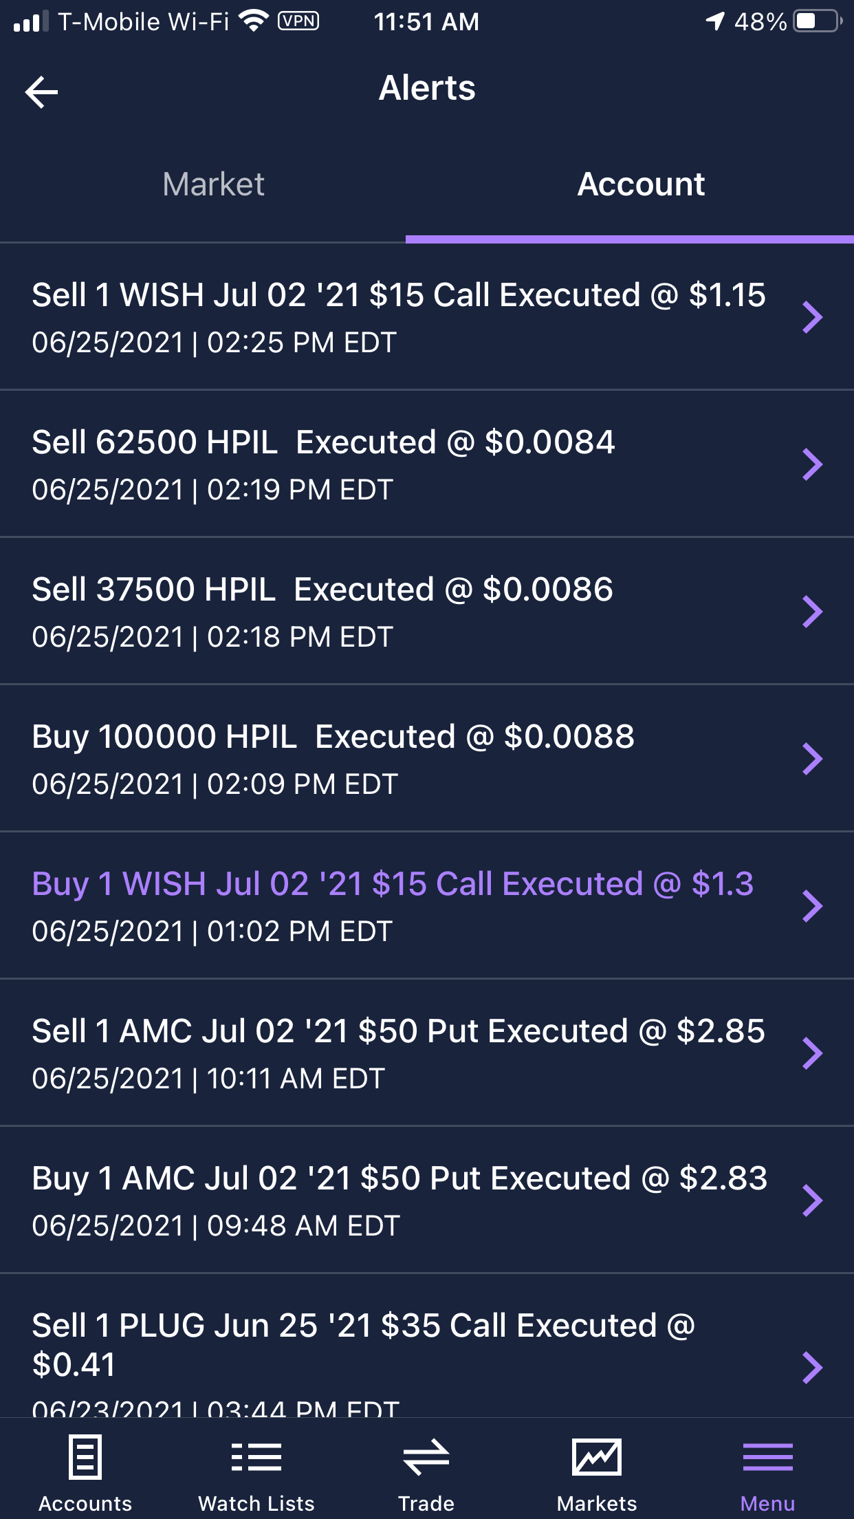Viewport: 854px width, 1519px height.
Task: Expand the Sell 37500 HPIL alert chevron
Action: [x=812, y=612]
